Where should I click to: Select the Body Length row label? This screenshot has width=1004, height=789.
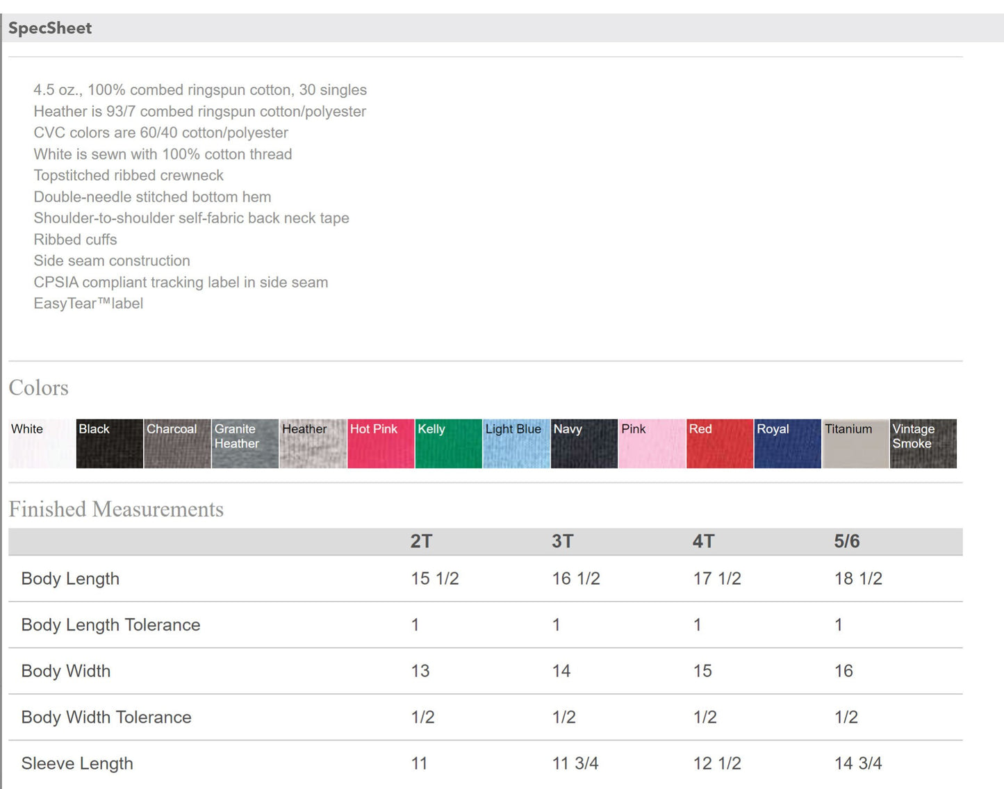[70, 579]
